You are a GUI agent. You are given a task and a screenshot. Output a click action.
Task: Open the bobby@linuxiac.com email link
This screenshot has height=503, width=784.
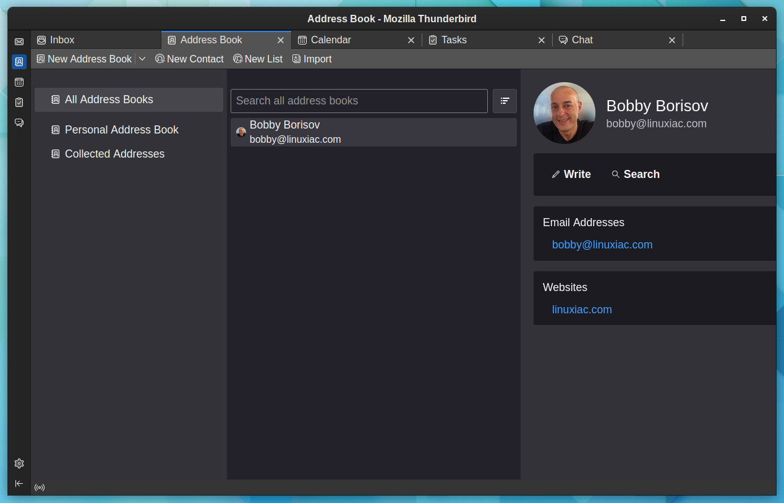[x=602, y=245]
